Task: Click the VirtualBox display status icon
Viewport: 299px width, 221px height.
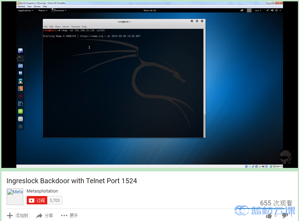Action: (x=263, y=166)
